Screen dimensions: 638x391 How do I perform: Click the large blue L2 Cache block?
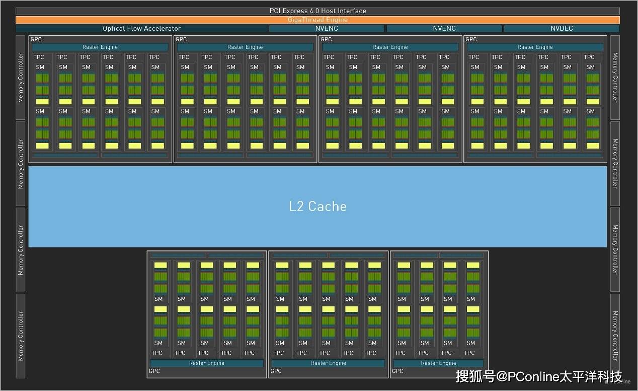point(317,207)
